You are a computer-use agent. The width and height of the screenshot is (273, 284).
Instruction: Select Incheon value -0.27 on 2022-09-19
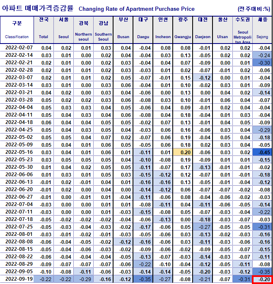(163, 279)
